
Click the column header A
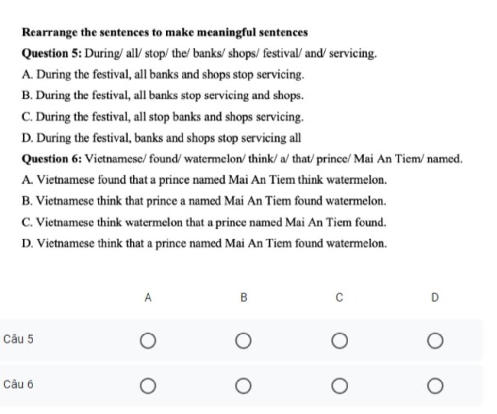[x=148, y=298]
